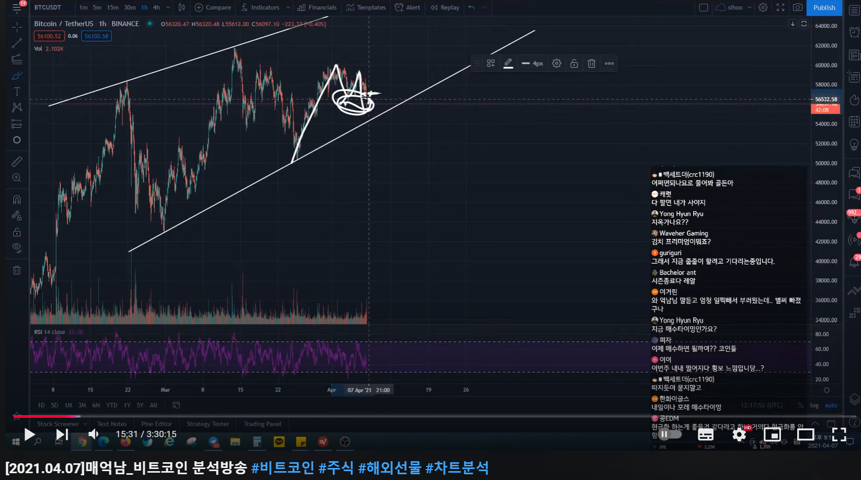Select the 1m timeframe

tap(83, 7)
